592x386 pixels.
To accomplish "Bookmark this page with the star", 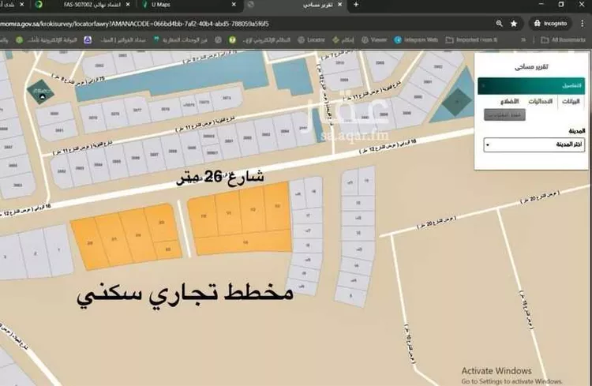I will coord(514,24).
